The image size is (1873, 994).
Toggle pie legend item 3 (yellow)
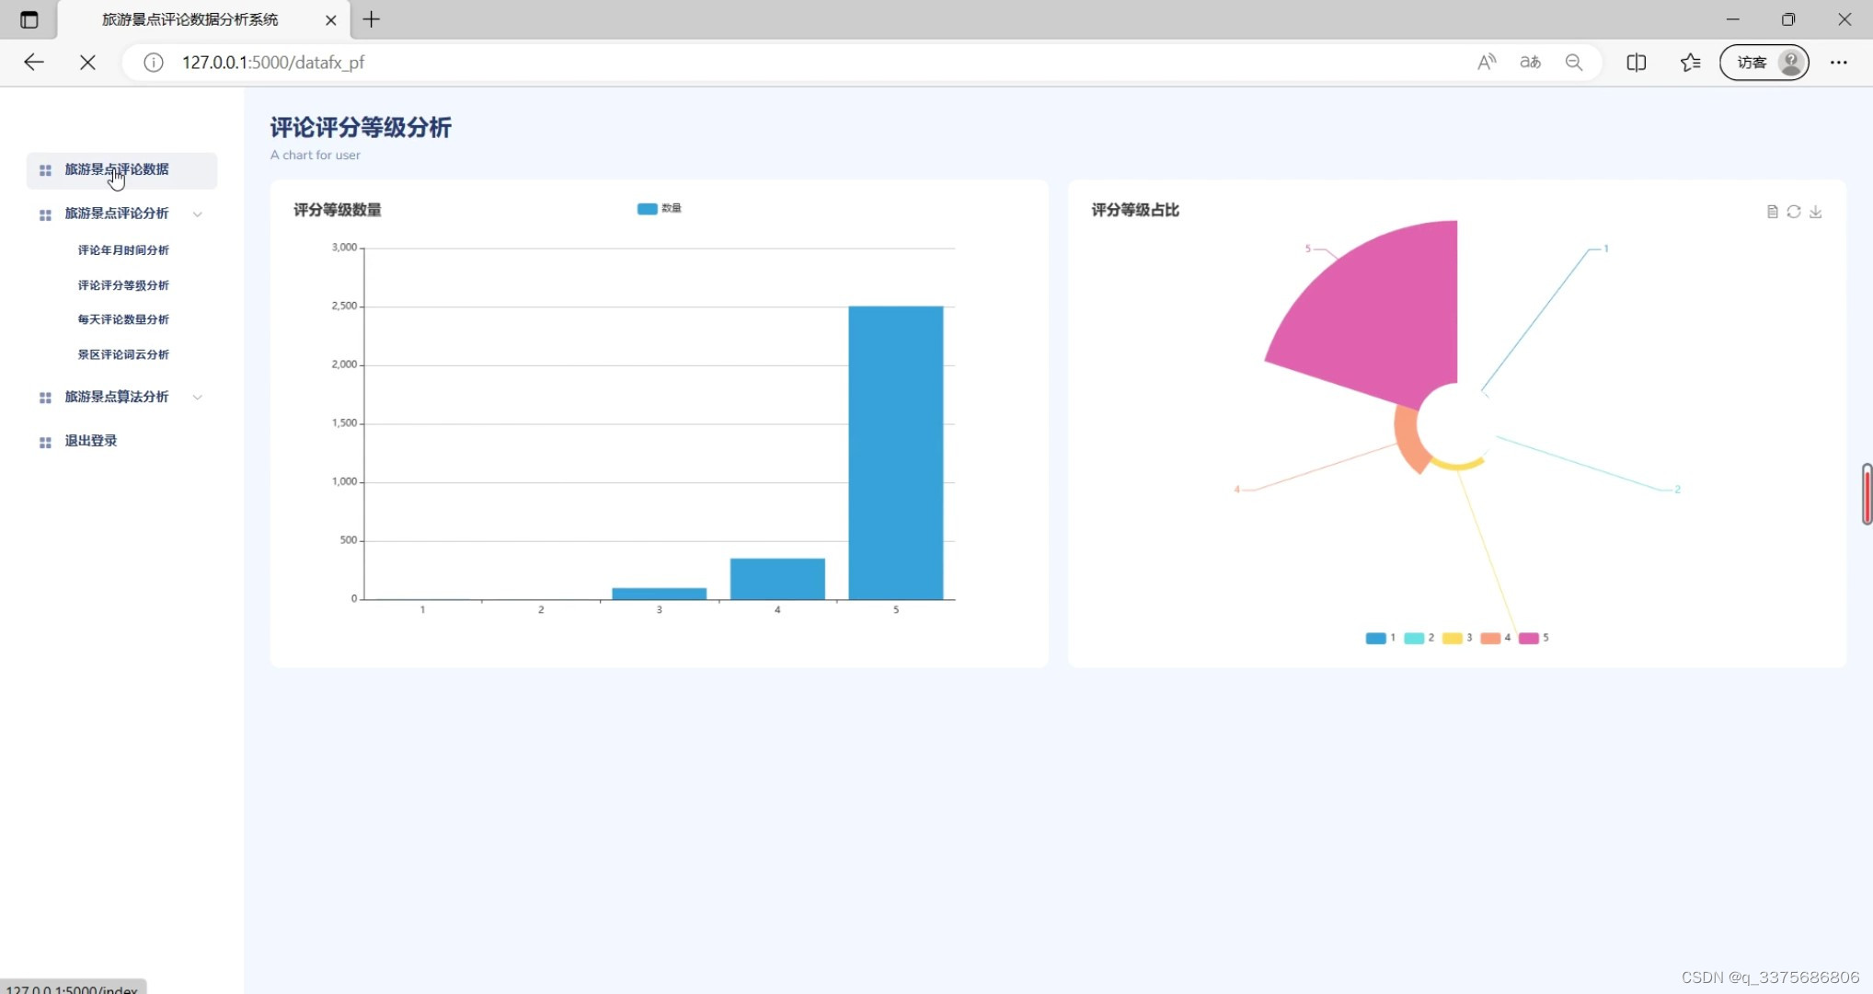(1456, 638)
